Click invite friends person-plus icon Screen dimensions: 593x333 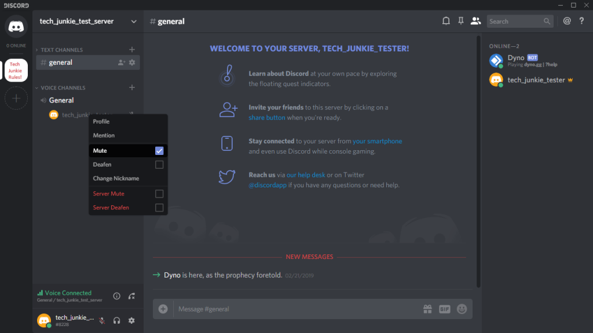point(228,110)
